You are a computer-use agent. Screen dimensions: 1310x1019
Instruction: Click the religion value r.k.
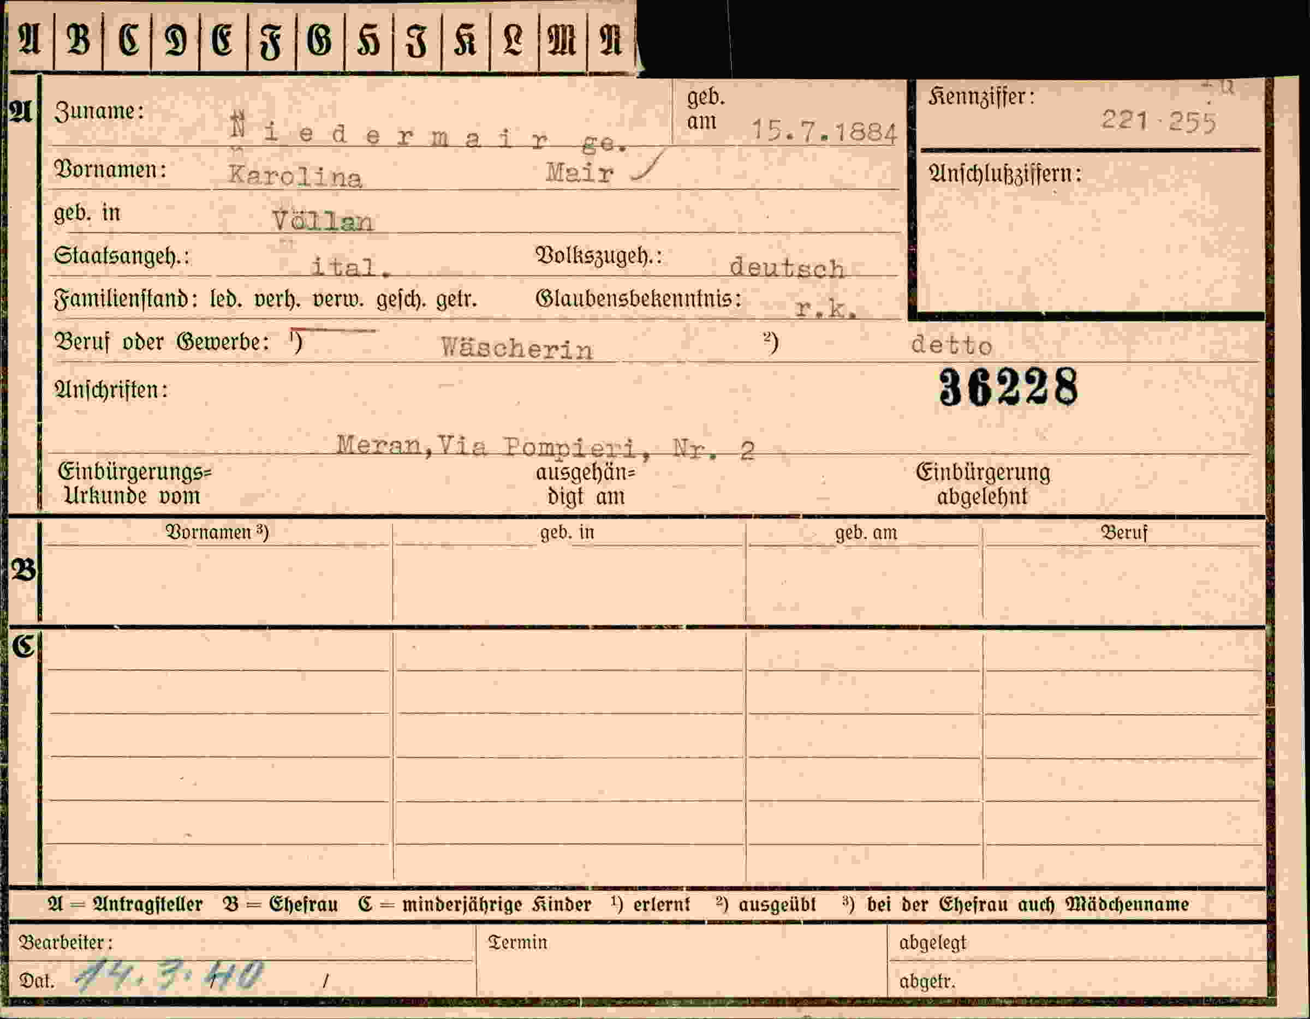pyautogui.click(x=825, y=309)
